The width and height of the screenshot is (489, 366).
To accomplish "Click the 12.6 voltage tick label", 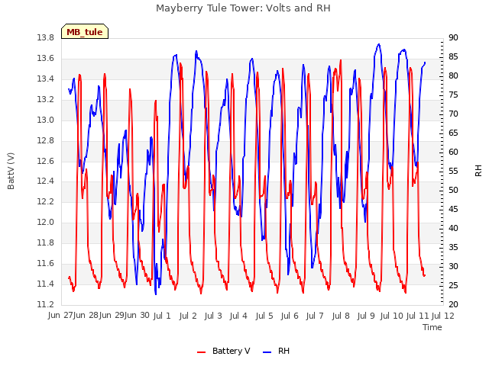I will (46, 161).
